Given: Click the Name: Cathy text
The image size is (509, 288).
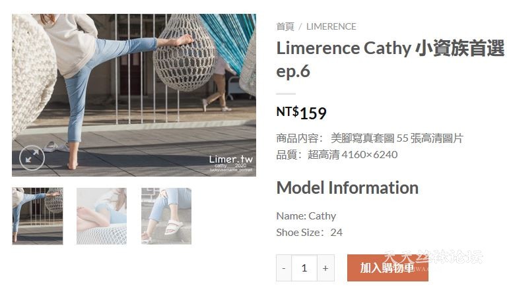Looking at the screenshot, I should 306,216.
